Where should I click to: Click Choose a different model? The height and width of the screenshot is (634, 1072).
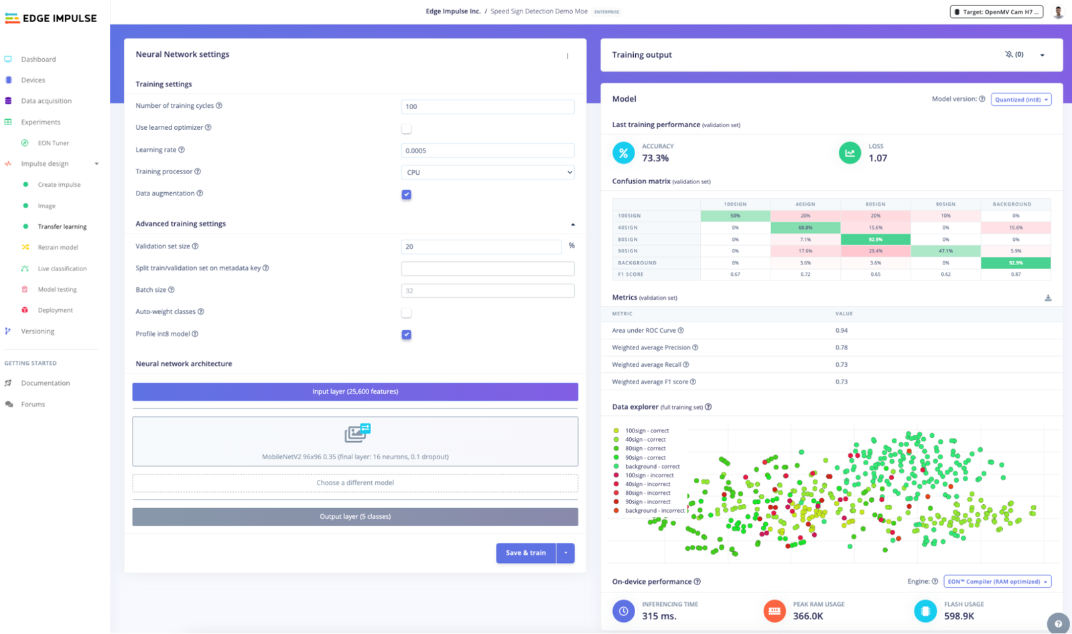tap(355, 483)
